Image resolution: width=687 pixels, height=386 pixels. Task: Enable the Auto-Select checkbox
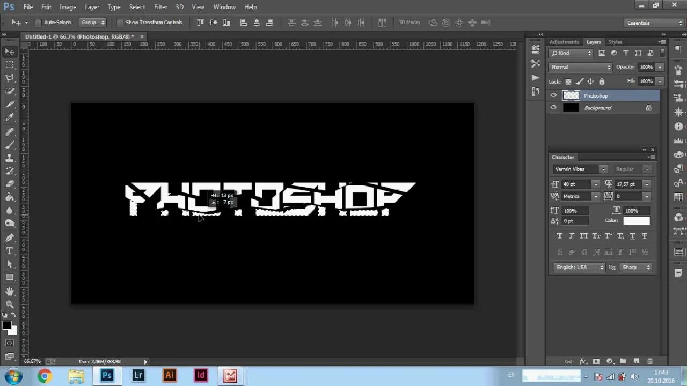pyautogui.click(x=38, y=23)
